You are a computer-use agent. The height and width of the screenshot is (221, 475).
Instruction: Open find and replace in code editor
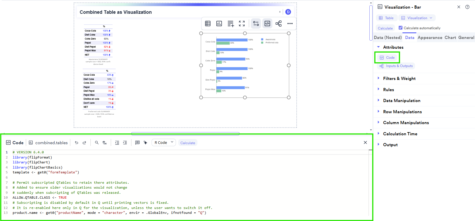click(105, 143)
